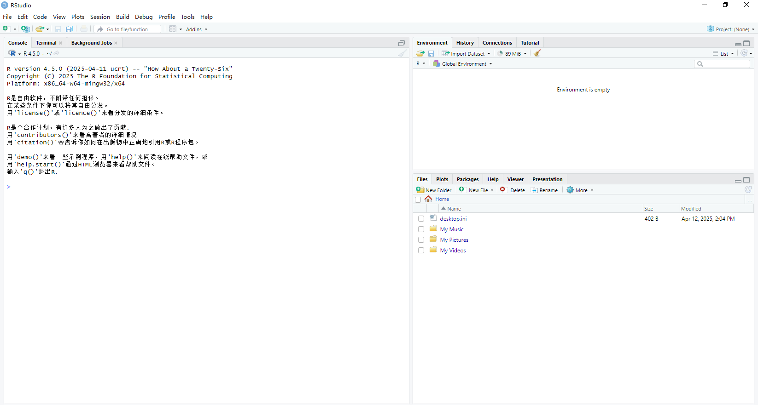Refresh the Files pane listing
The image size is (758, 405).
(748, 190)
